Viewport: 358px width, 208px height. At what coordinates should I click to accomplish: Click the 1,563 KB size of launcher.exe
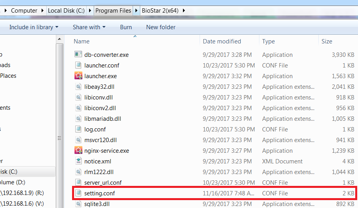pyautogui.click(x=343, y=76)
